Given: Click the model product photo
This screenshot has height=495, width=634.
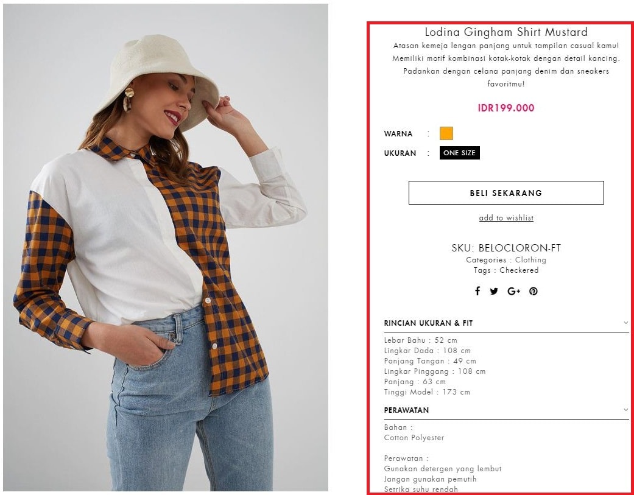Looking at the screenshot, I should point(166,247).
